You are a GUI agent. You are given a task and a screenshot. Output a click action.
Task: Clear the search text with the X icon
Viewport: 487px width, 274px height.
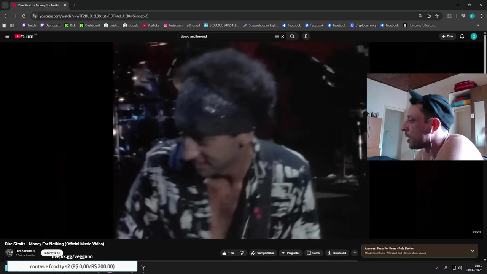(x=283, y=37)
